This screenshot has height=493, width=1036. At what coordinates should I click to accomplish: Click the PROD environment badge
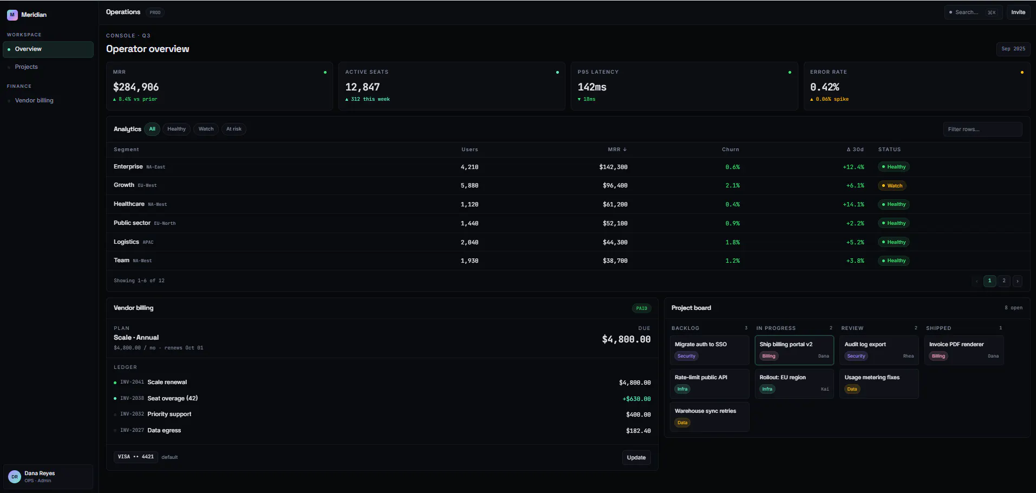pyautogui.click(x=155, y=12)
